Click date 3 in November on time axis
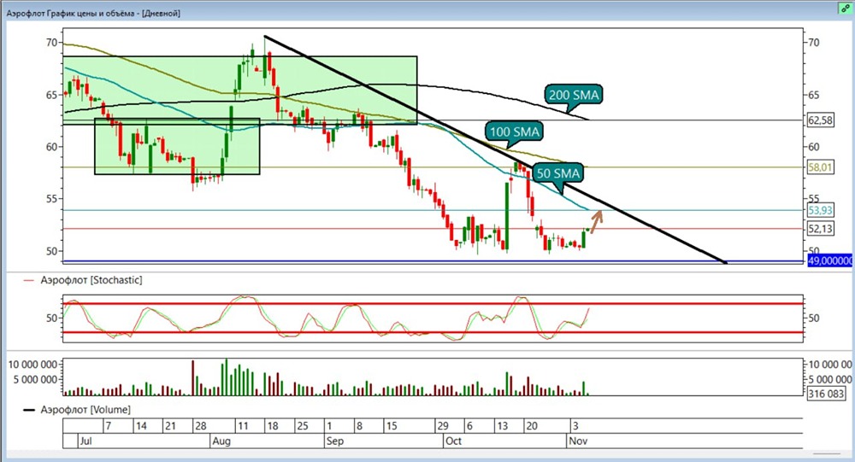This screenshot has height=462, width=855. point(575,426)
